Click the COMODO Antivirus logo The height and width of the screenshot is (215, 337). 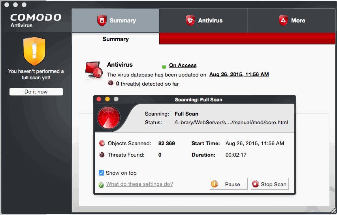tap(36, 21)
